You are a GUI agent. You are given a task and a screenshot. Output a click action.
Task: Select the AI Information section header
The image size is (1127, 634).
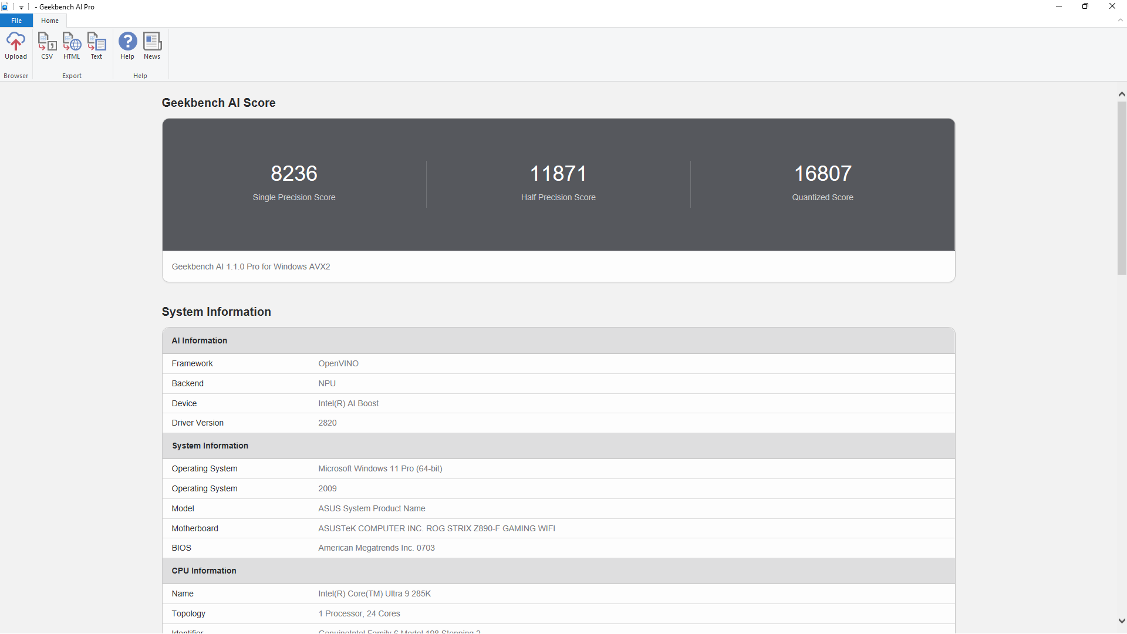[200, 340]
